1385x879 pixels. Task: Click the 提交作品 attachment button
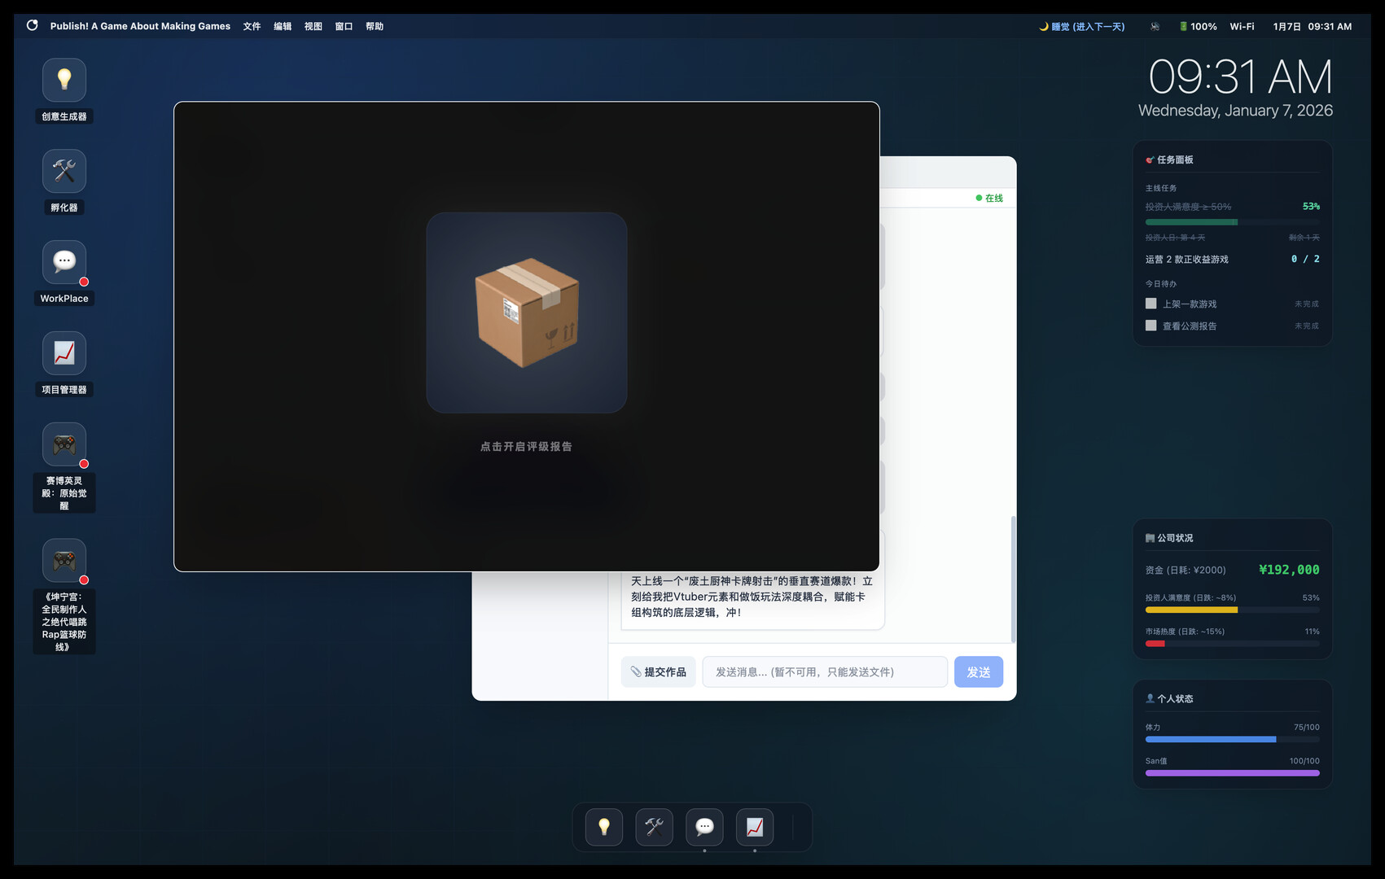(x=658, y=672)
